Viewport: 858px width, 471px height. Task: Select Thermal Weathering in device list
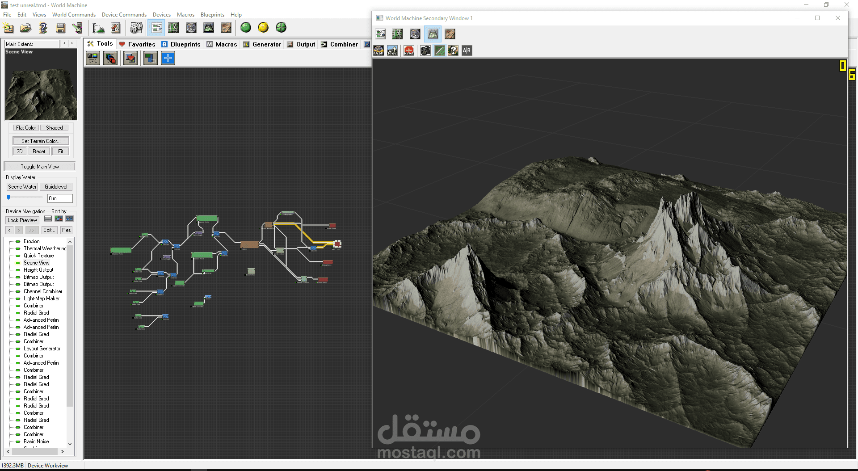click(x=45, y=248)
